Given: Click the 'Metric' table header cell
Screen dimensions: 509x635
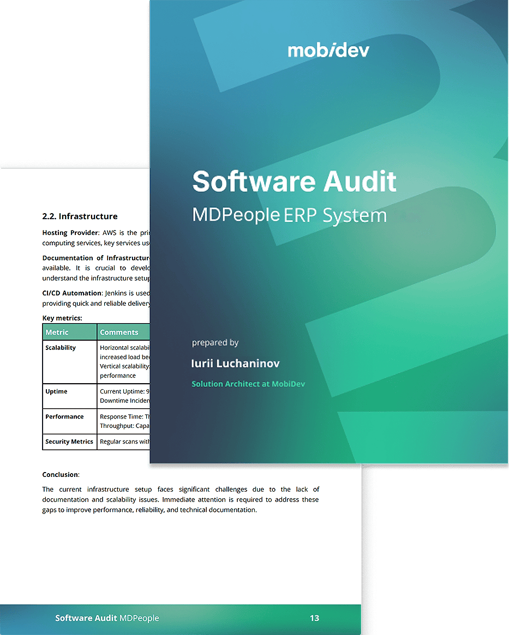Looking at the screenshot, I should coord(70,332).
